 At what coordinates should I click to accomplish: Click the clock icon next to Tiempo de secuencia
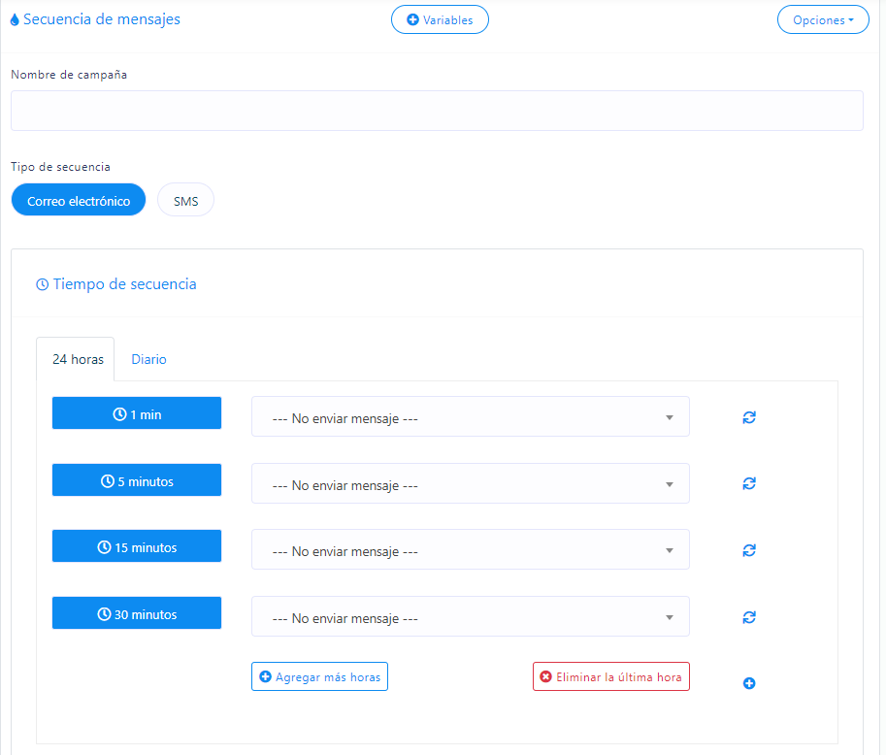pyautogui.click(x=43, y=284)
